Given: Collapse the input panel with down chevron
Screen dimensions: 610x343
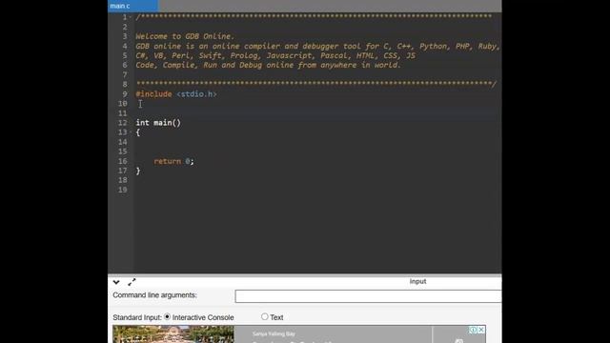Looking at the screenshot, I should coord(116,282).
